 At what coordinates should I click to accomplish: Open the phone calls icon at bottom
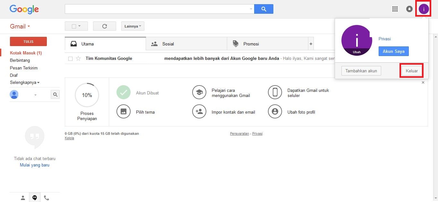(47, 198)
